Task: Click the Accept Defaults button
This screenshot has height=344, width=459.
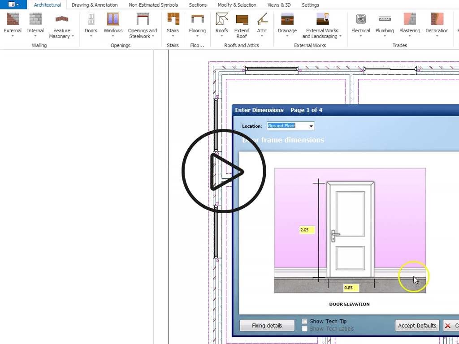Action: pyautogui.click(x=417, y=326)
